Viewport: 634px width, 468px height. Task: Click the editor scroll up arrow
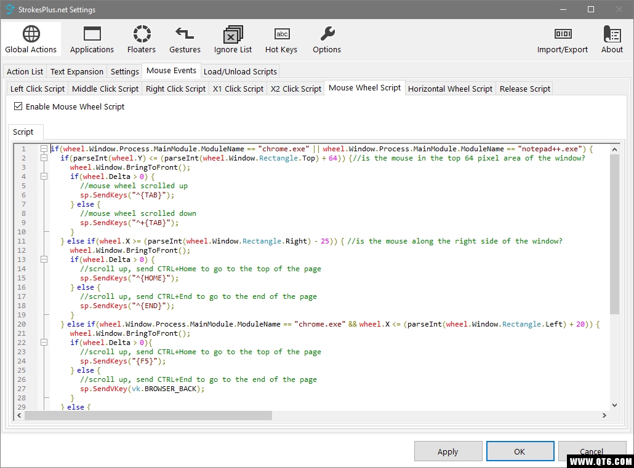614,149
